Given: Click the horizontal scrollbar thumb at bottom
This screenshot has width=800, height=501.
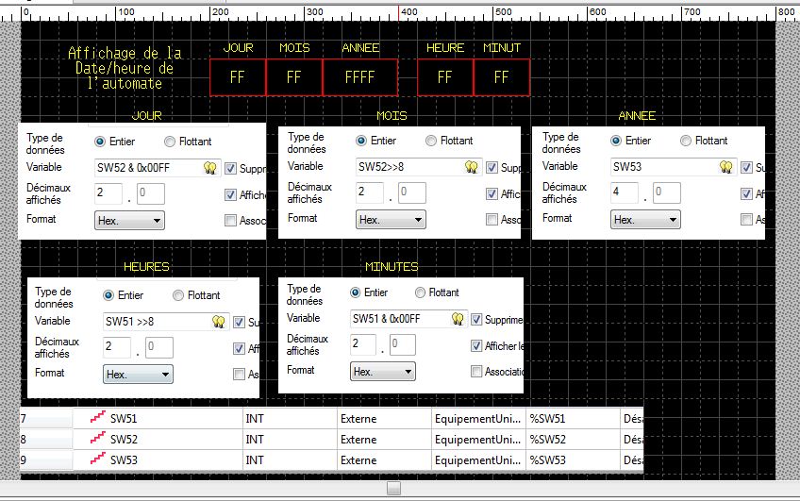Looking at the screenshot, I should point(394,488).
